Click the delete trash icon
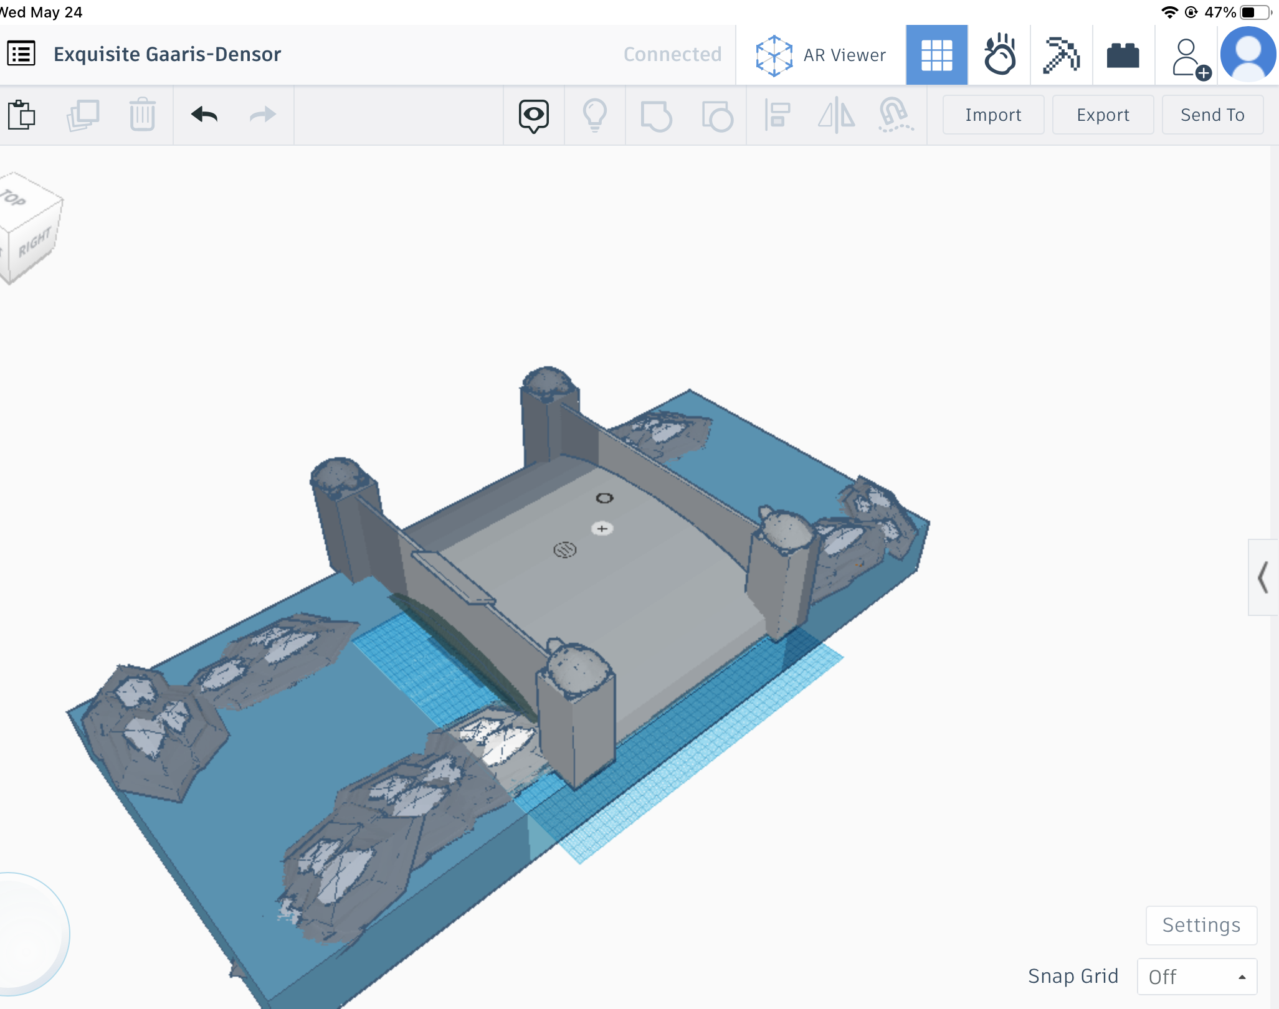The height and width of the screenshot is (1009, 1279). [142, 115]
